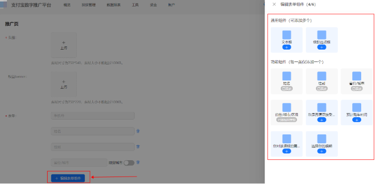The image size is (385, 184).
Task: Click the 预计购车时间 component icon
Action: [357, 107]
